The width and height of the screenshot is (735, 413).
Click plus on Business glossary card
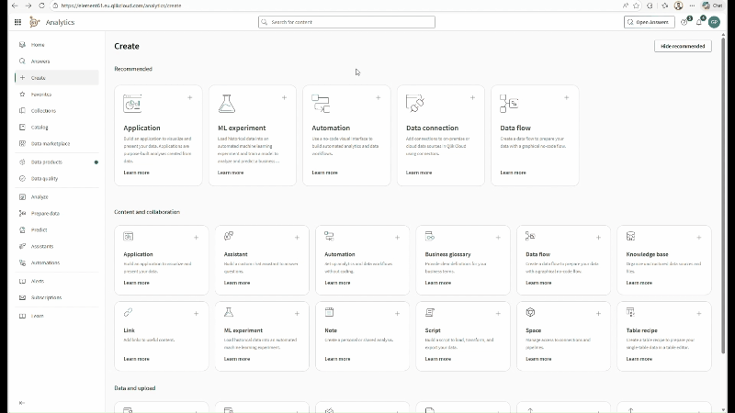[498, 238]
